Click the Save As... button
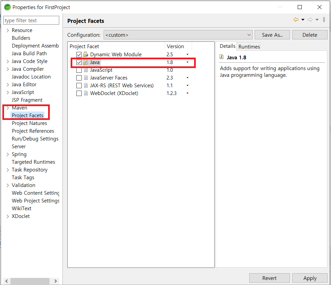The height and width of the screenshot is (285, 331). (272, 35)
